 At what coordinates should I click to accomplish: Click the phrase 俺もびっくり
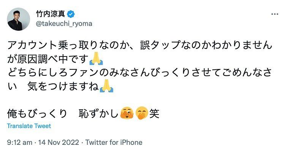[x=37, y=113]
